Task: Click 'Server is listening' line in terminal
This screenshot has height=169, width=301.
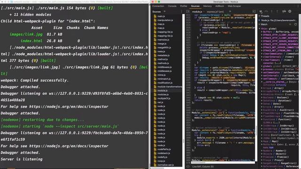Action: [22, 159]
